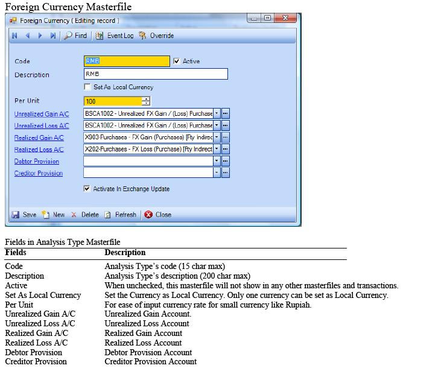Jump to the last record
Viewport: 444px width, 386px height.
[53, 36]
